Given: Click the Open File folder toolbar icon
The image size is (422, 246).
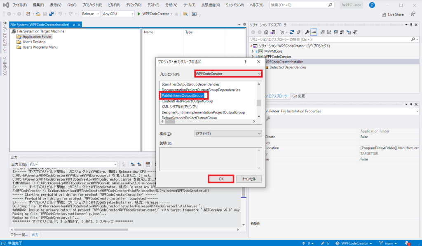Looking at the screenshot, I should point(38,14).
